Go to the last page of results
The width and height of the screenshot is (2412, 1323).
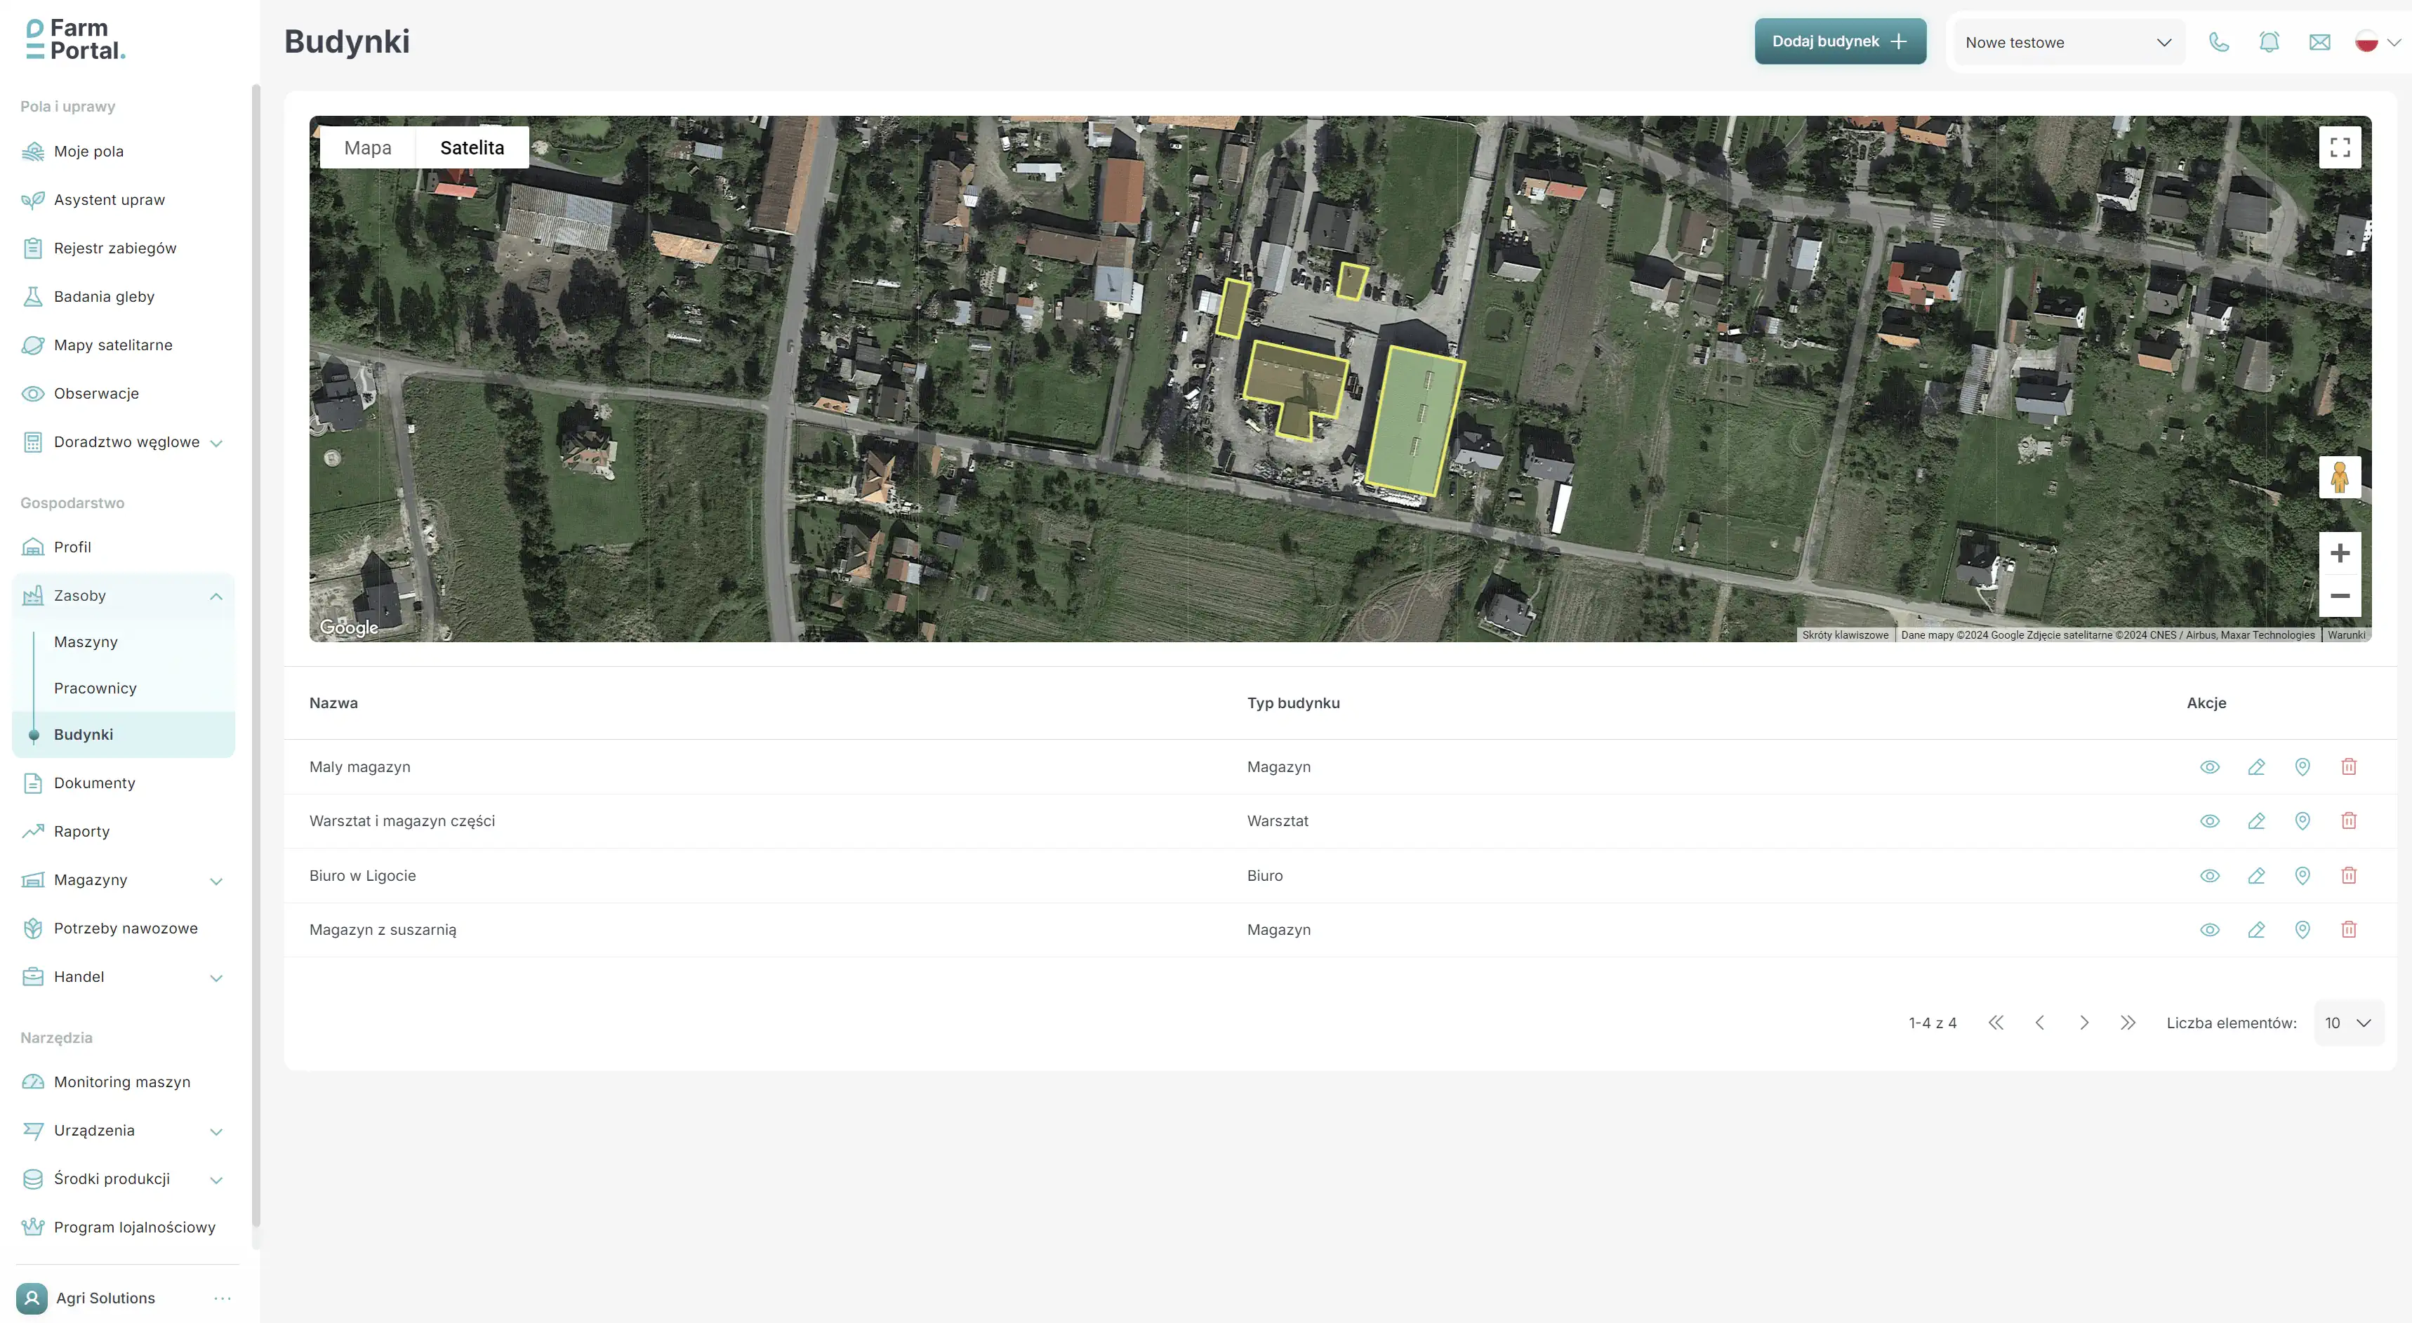[2128, 1023]
